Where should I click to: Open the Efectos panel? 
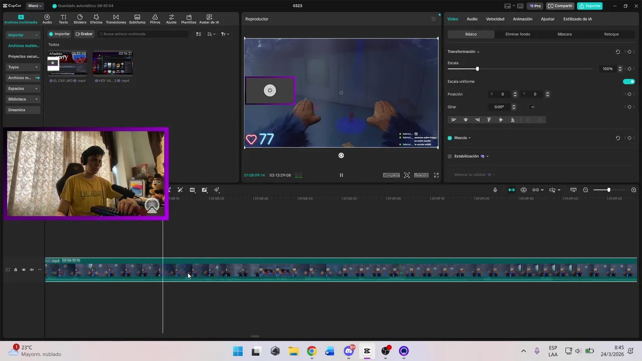pyautogui.click(x=96, y=19)
